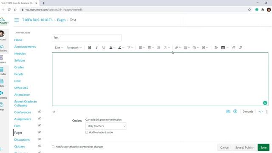Image resolution: width=272 pixels, height=153 pixels.
Task: Open Submit Grades to Colleague link
Action: coord(25,103)
